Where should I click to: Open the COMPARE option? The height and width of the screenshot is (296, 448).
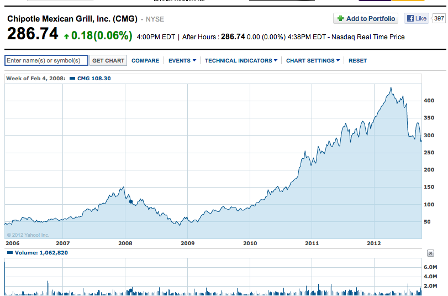(145, 61)
